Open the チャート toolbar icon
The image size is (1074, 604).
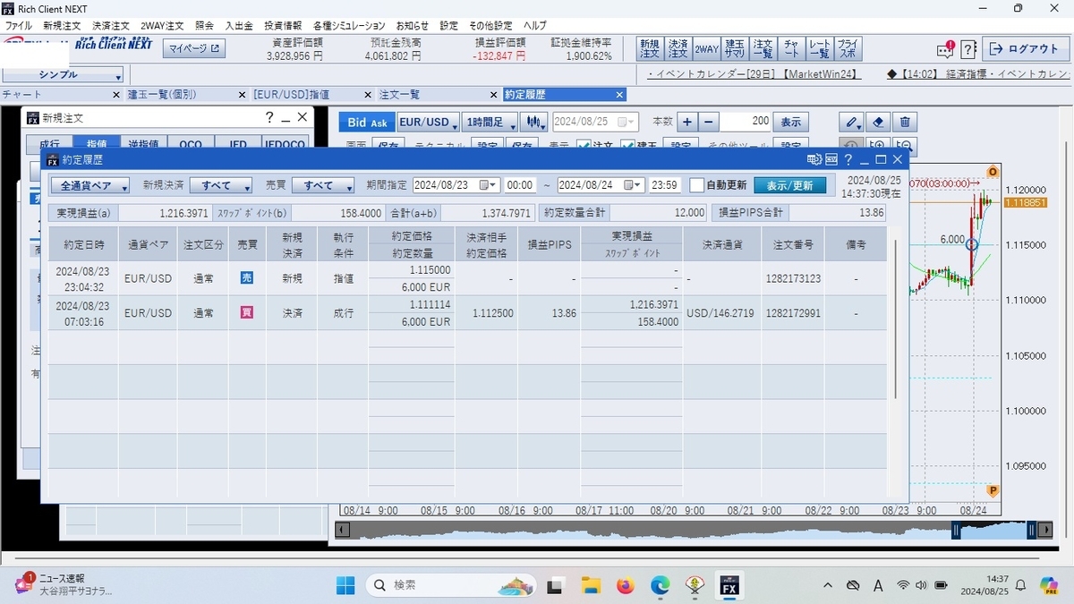791,49
